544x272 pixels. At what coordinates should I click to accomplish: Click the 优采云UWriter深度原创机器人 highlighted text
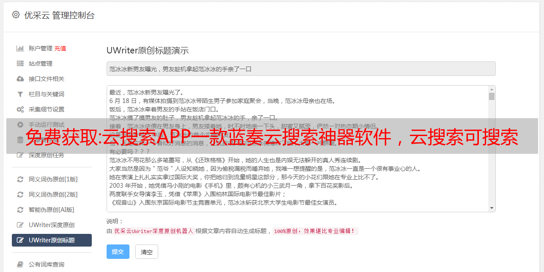coord(154,231)
